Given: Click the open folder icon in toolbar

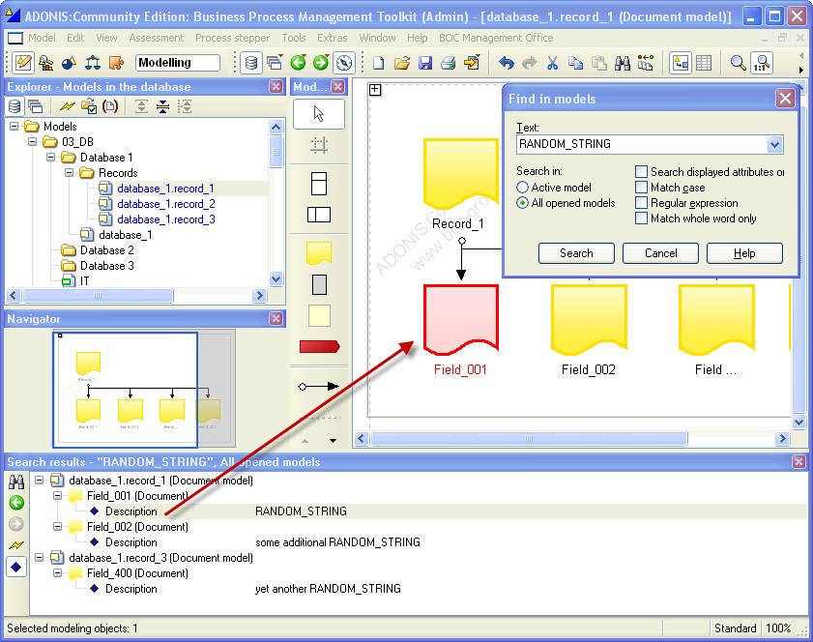Looking at the screenshot, I should point(402,63).
